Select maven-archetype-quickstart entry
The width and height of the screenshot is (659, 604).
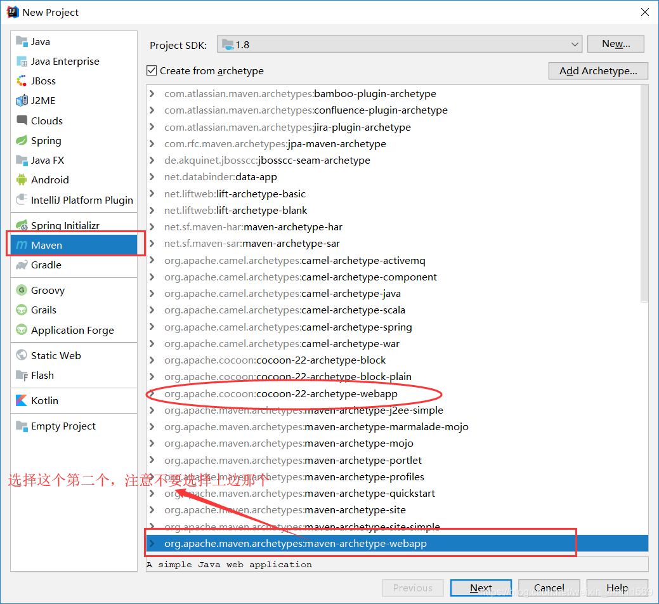(x=299, y=494)
